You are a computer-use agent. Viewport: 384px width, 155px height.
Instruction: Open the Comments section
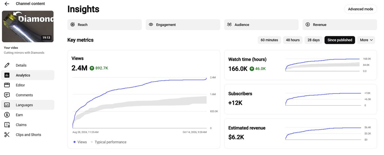28,95
